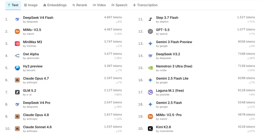
Task: Click the Owl Alpha openrouter icon
Action: click(17, 56)
